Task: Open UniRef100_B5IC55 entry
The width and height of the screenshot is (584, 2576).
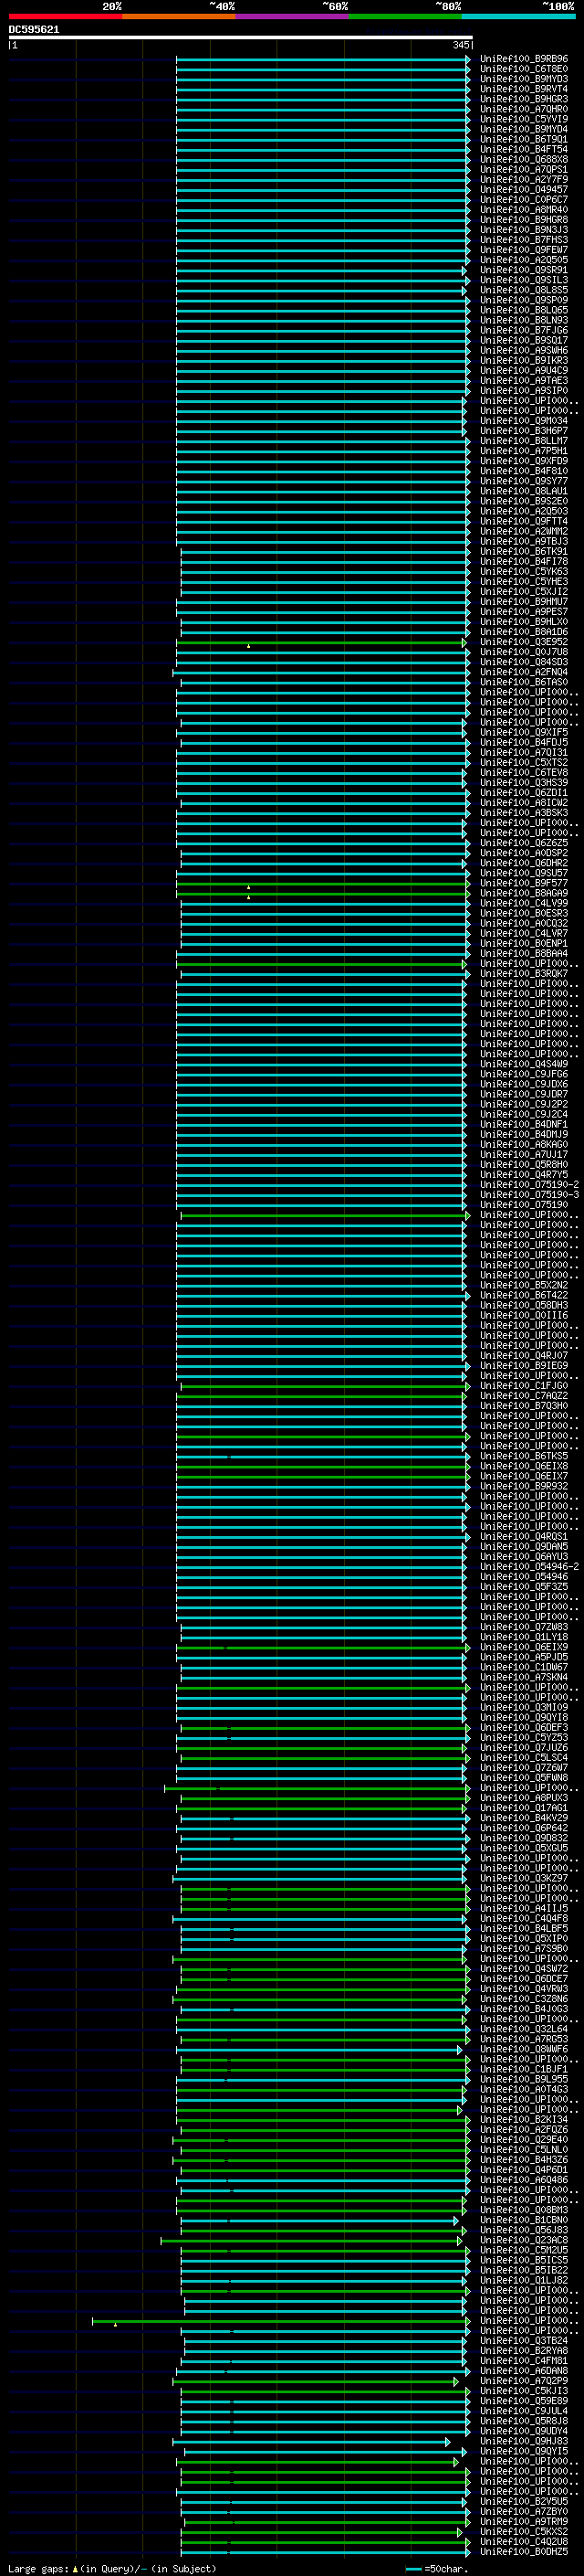Action: [524, 2259]
